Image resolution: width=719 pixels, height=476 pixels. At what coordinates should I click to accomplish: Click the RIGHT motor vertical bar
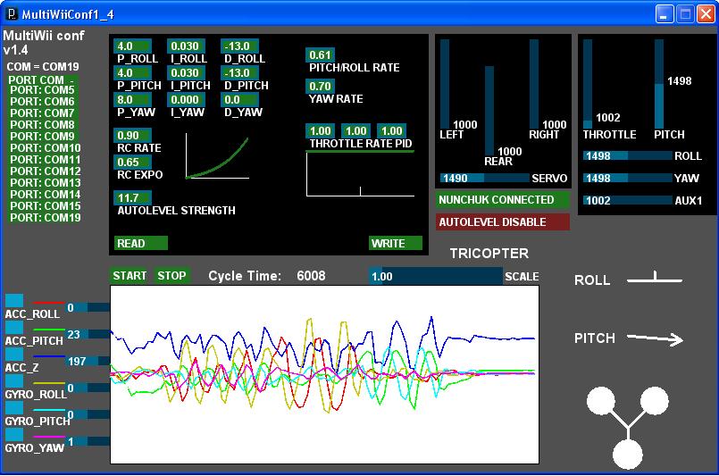(534, 84)
